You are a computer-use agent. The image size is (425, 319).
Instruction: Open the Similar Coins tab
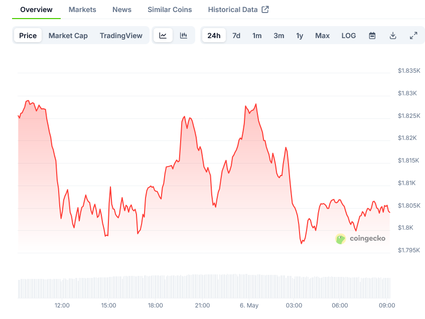coord(170,10)
